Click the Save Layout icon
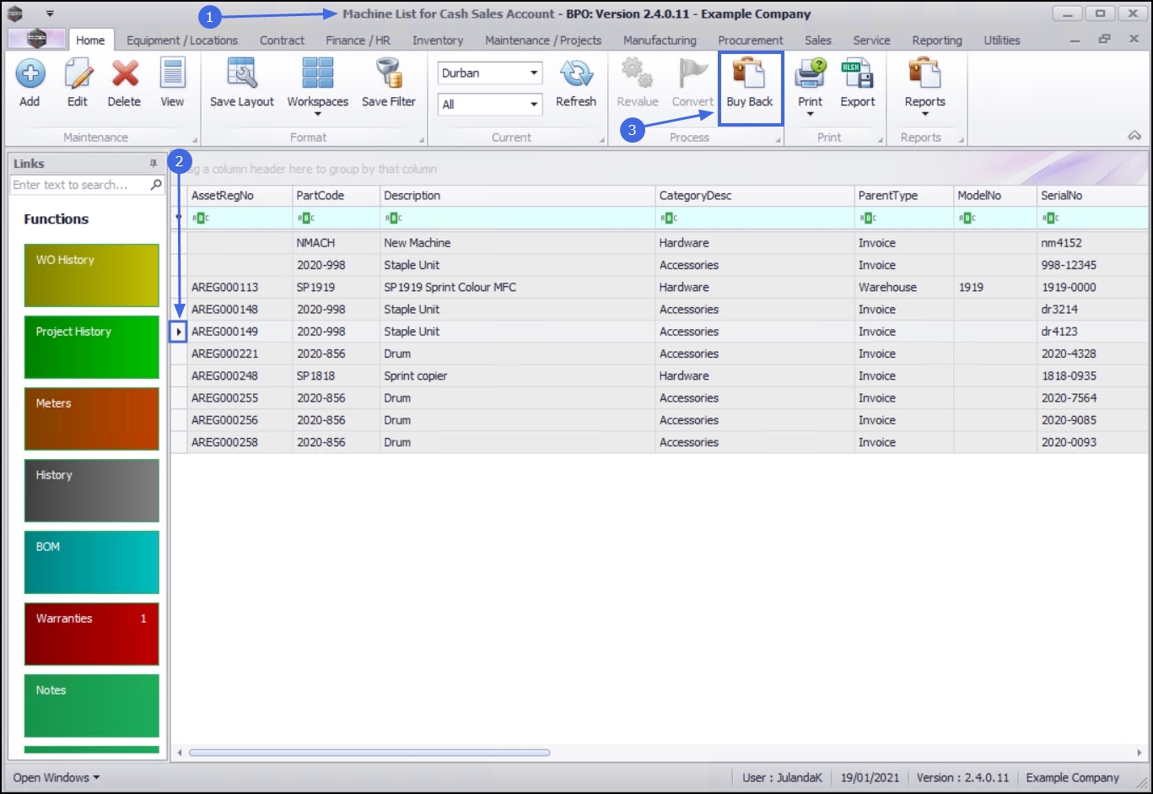This screenshot has height=794, width=1153. [242, 73]
